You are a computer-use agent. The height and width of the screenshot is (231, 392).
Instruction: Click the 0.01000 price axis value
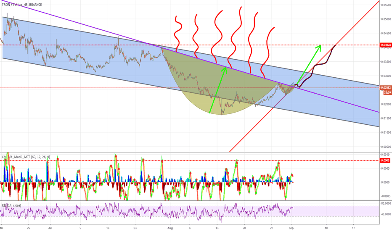[x=386, y=133]
